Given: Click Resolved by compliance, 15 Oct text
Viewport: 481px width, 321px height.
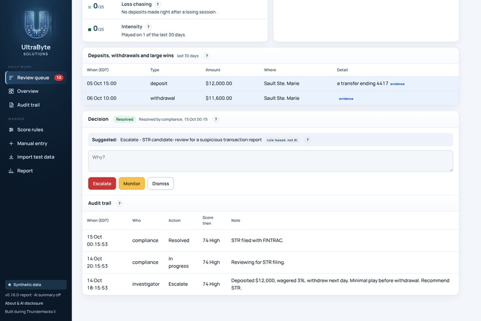Looking at the screenshot, I should (x=173, y=120).
